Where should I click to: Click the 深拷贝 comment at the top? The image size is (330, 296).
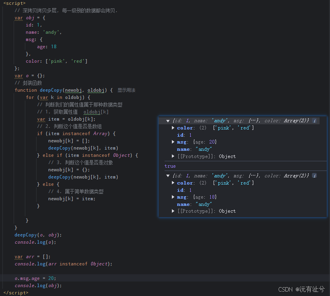click(66, 10)
